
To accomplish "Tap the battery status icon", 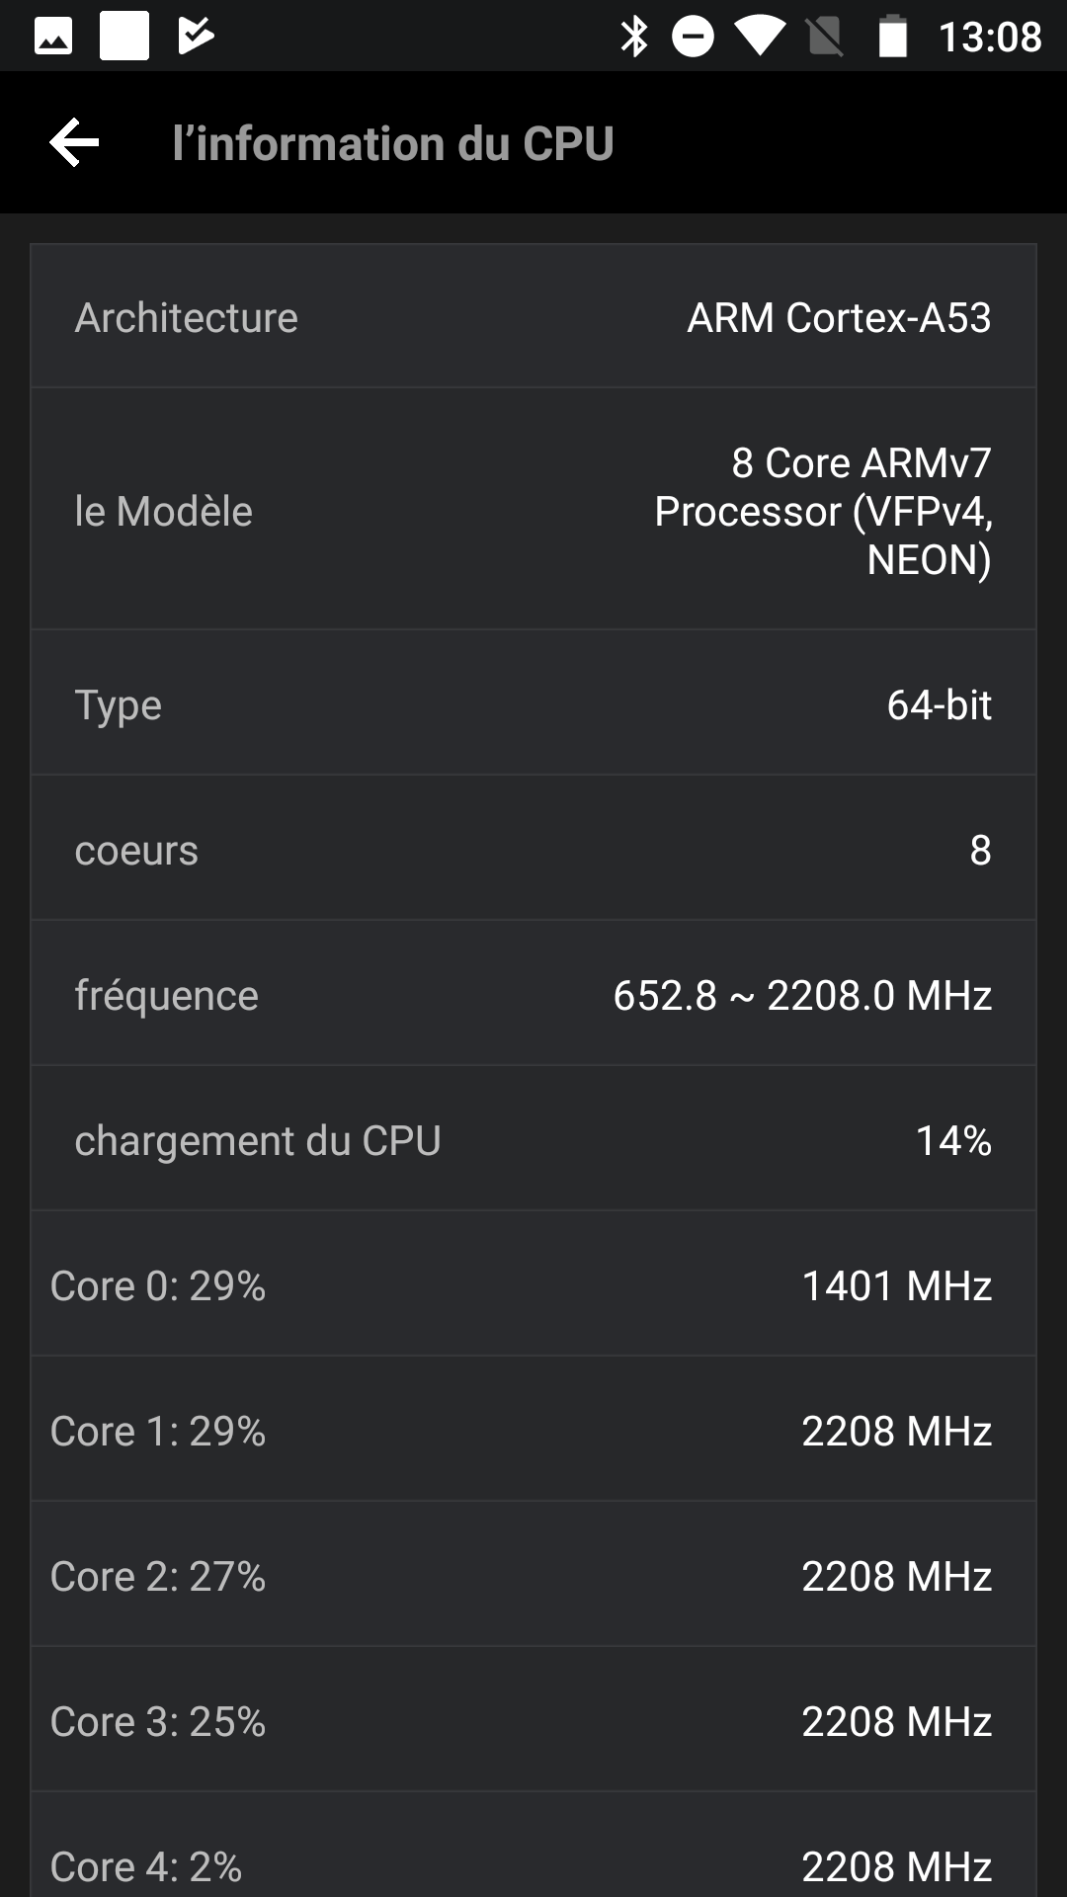I will click(x=892, y=37).
